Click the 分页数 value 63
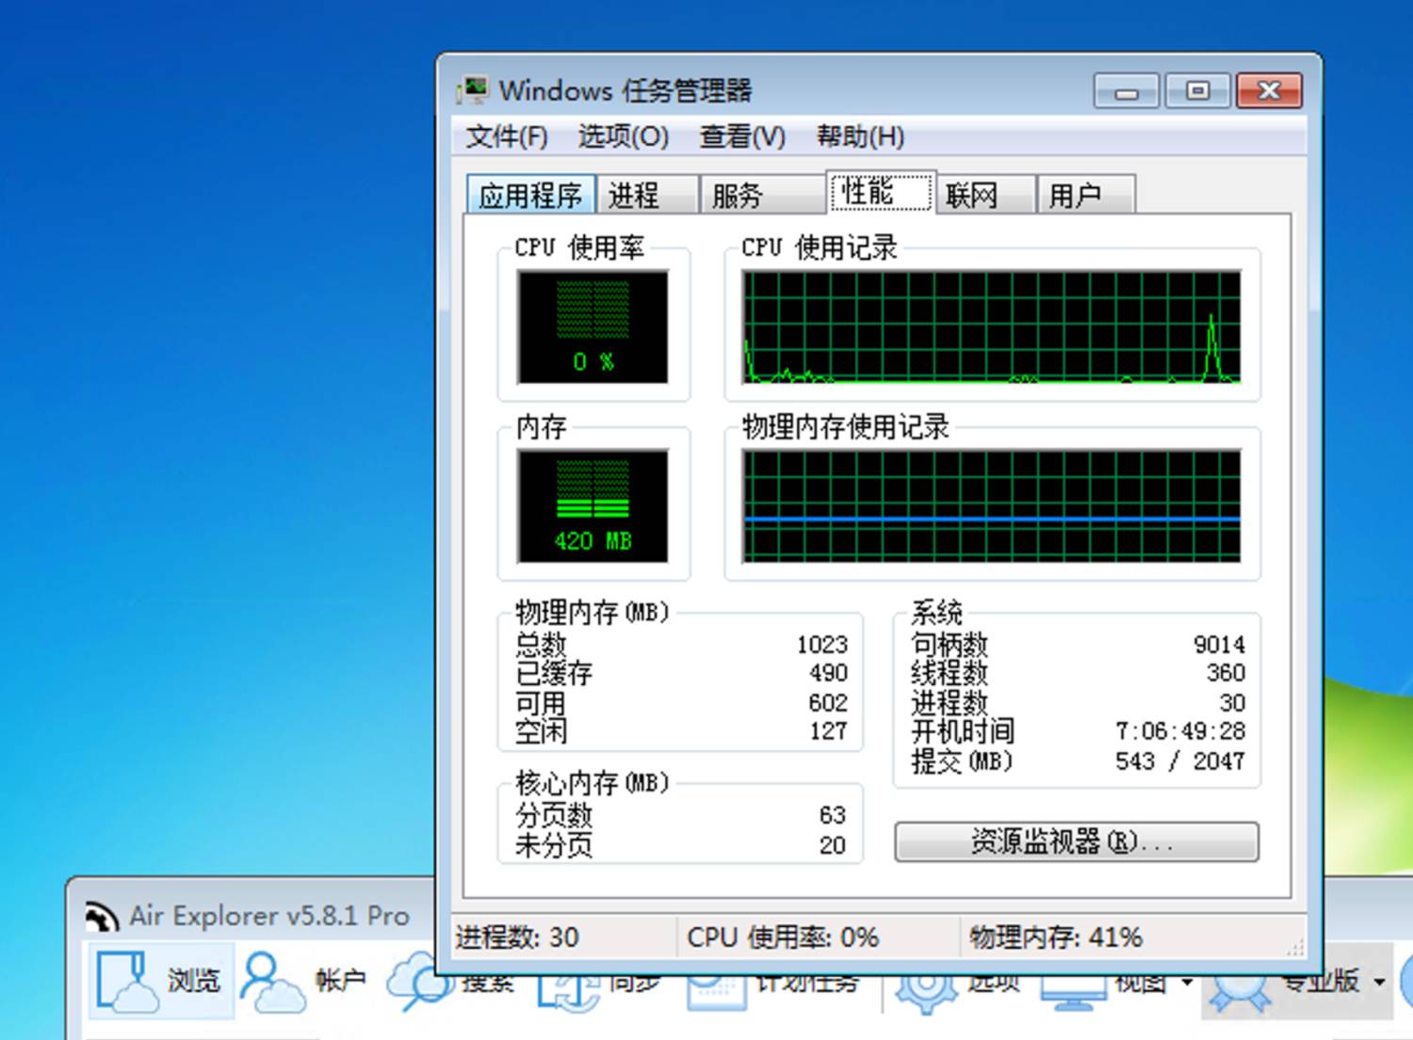 click(833, 815)
